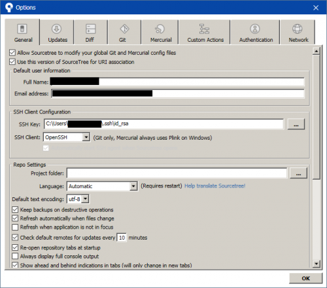Image resolution: width=327 pixels, height=288 pixels.
Task: Open the Git tab icon
Action: 124,29
